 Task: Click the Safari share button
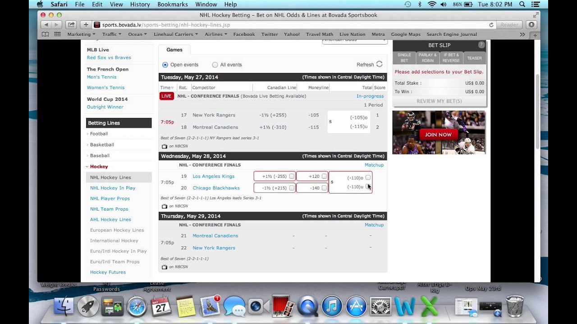pyautogui.click(x=71, y=25)
